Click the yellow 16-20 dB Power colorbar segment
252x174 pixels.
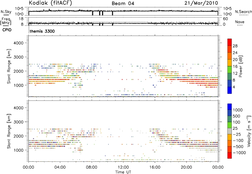pyautogui.click(x=230, y=63)
